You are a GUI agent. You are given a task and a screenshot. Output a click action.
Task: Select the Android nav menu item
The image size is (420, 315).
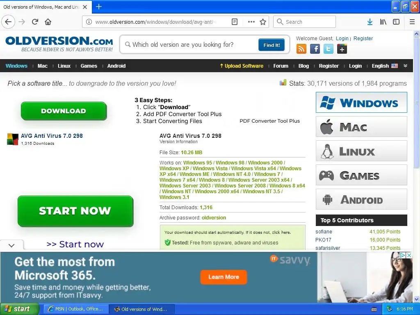pos(116,66)
